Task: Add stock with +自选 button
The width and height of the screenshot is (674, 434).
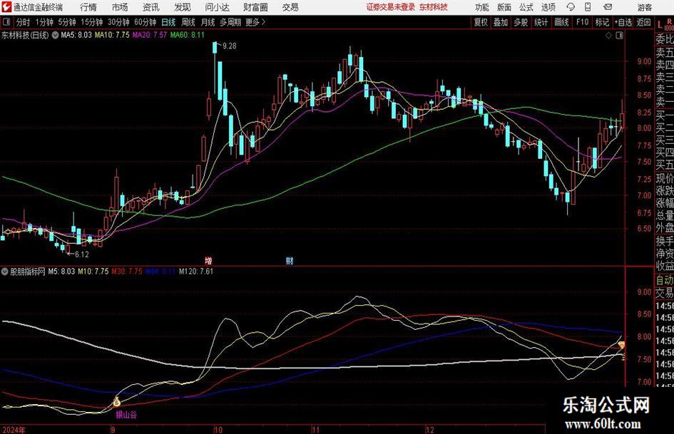Action: (623, 22)
